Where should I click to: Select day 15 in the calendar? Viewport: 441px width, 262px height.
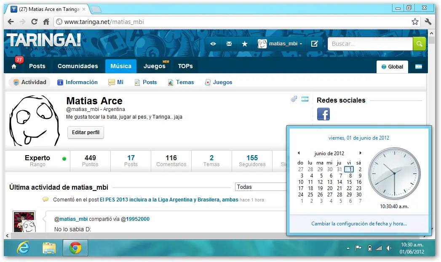coord(349,182)
